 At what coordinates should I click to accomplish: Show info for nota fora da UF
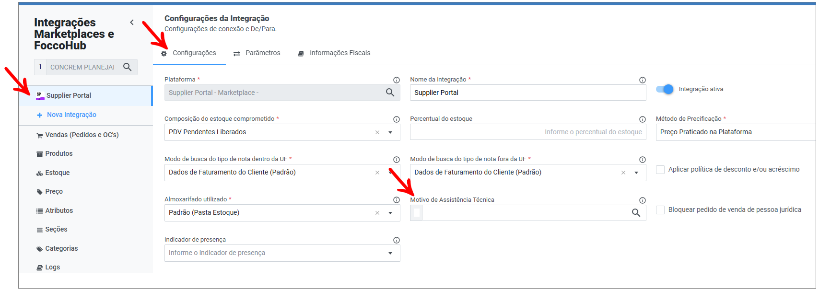click(643, 160)
